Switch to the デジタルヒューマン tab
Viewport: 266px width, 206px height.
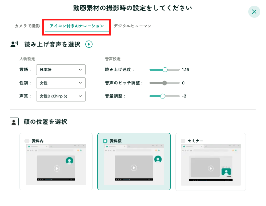[x=132, y=26]
